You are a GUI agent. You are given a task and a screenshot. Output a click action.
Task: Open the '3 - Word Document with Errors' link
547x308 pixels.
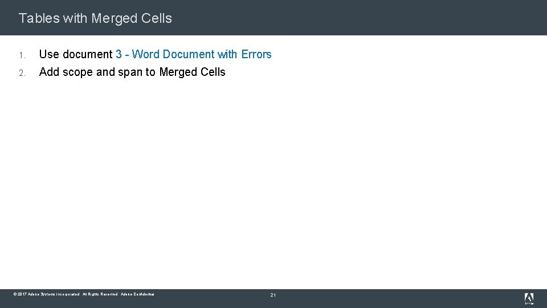point(194,54)
